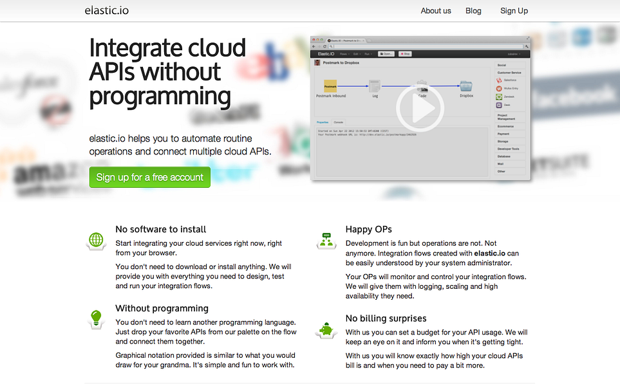Viewport: 620px width, 386px height.
Task: Go to the Blog
Action: tap(473, 11)
